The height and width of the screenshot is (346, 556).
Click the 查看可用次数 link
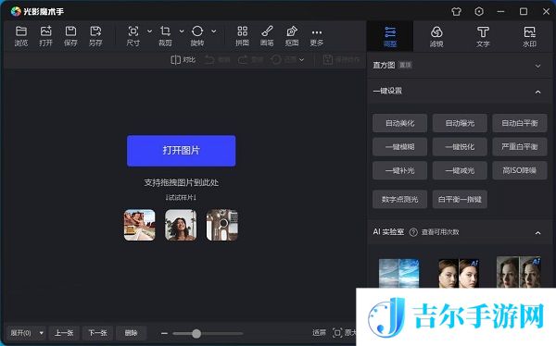click(x=440, y=232)
